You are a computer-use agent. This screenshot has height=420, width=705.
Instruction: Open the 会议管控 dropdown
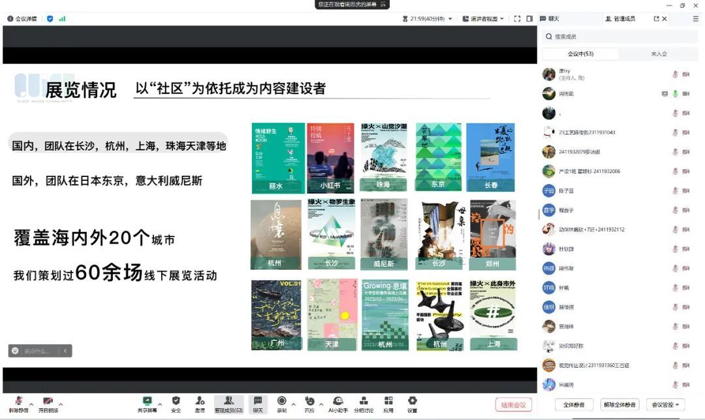tap(665, 405)
